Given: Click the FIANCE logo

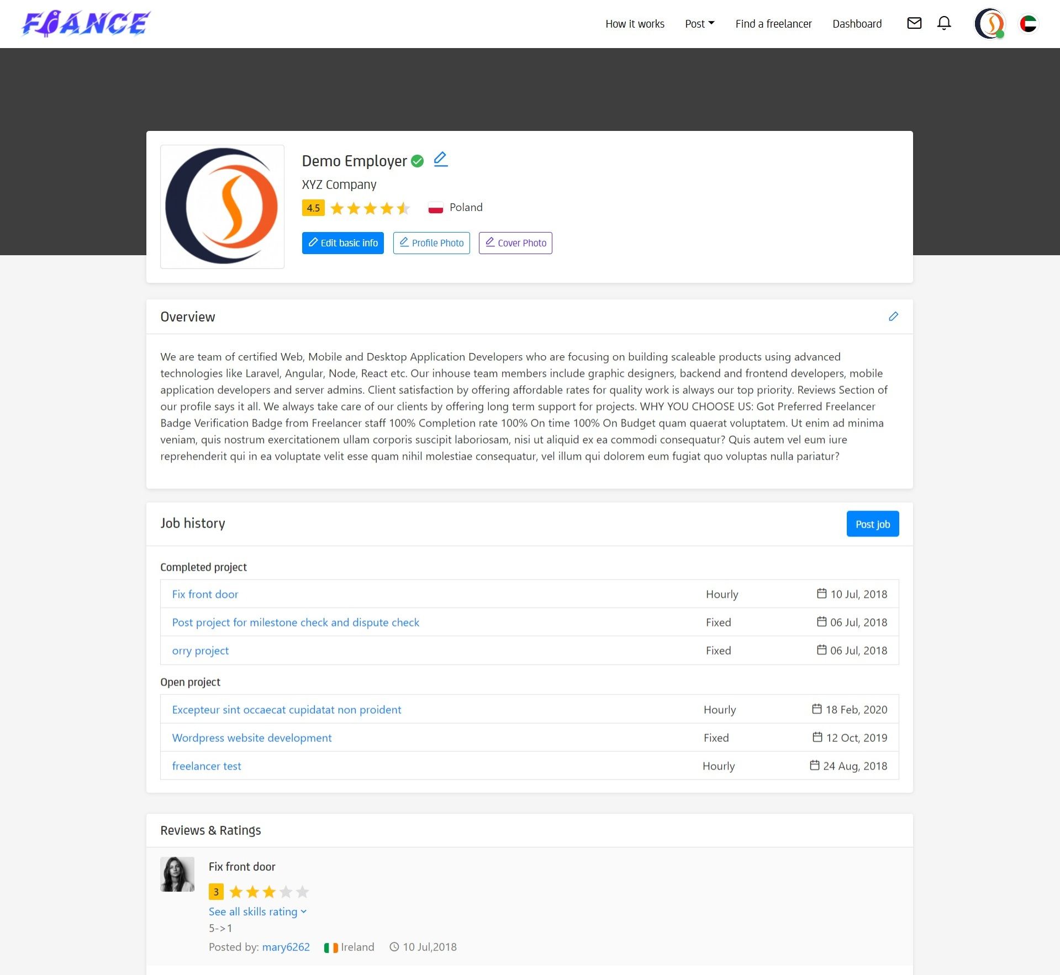Looking at the screenshot, I should [86, 24].
